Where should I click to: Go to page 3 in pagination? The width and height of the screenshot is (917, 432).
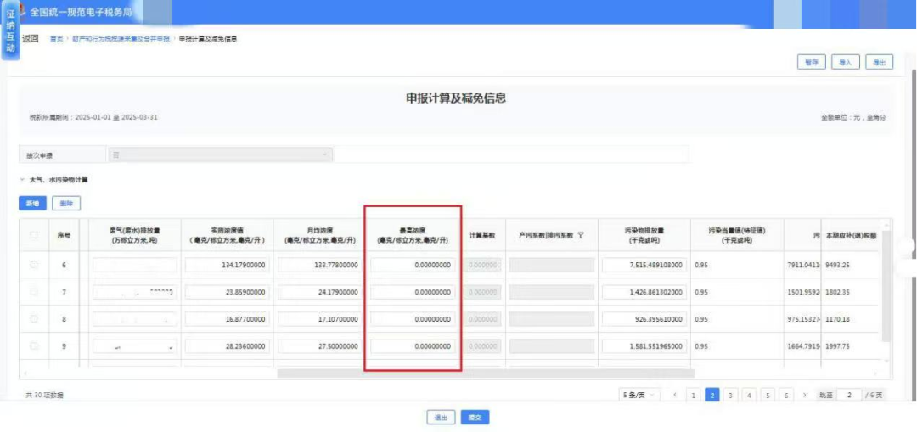(x=731, y=396)
